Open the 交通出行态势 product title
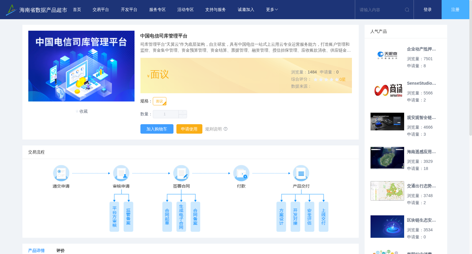 point(421,186)
